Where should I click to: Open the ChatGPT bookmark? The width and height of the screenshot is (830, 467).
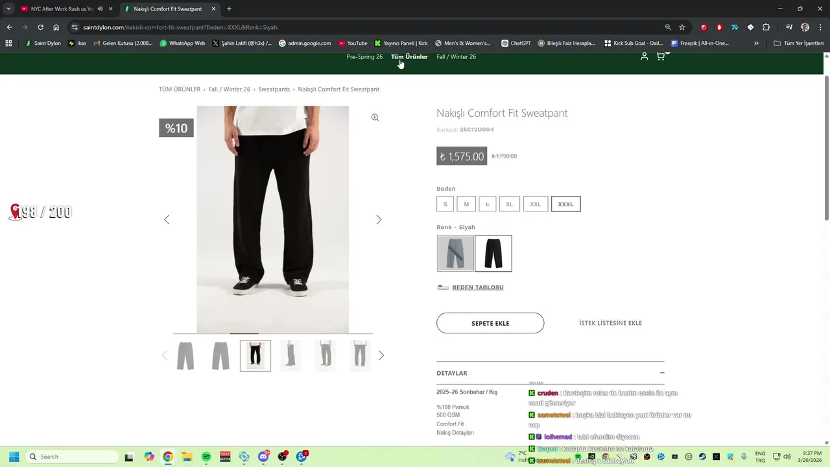(516, 43)
